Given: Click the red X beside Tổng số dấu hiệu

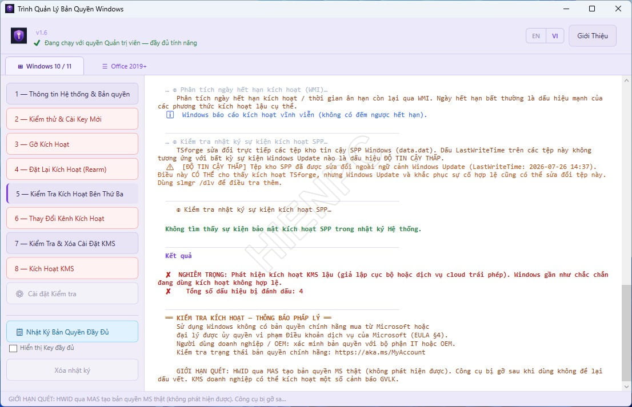Looking at the screenshot, I should [168, 291].
